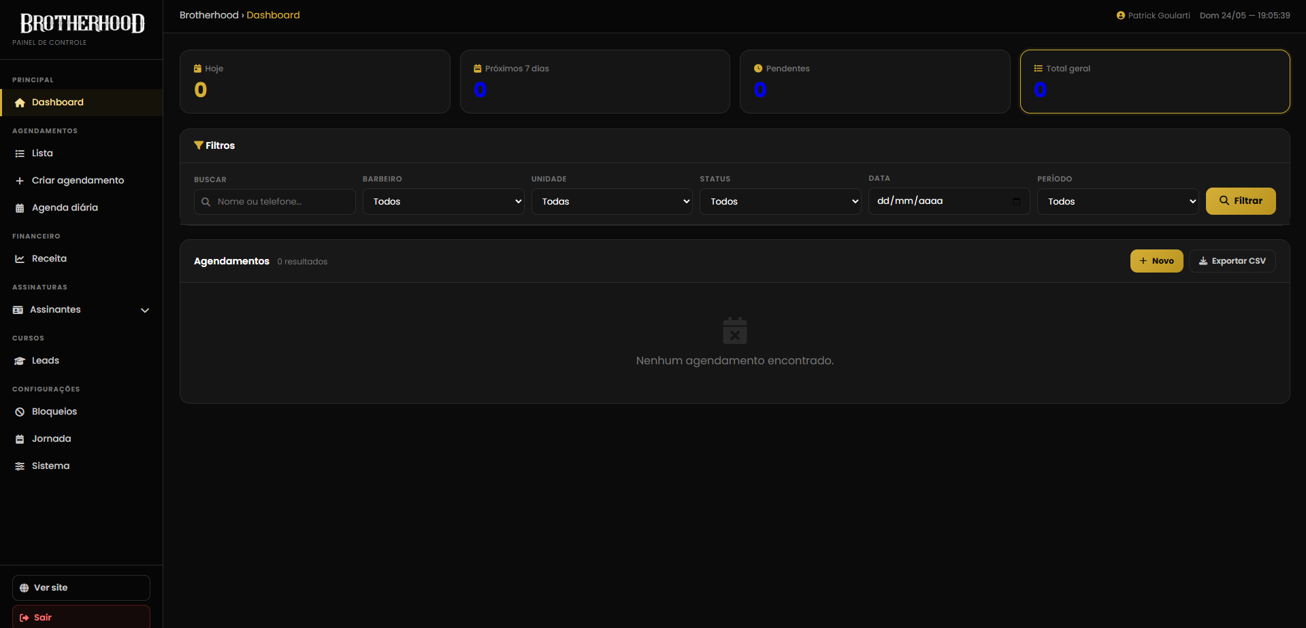The image size is (1306, 628).
Task: Click the Bloqueios ban icon
Action: click(20, 412)
